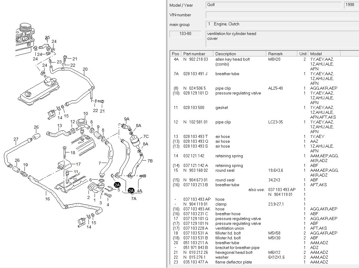Click the black 2A marker nearest label 5
This screenshot has width=359, height=268.
117,185
